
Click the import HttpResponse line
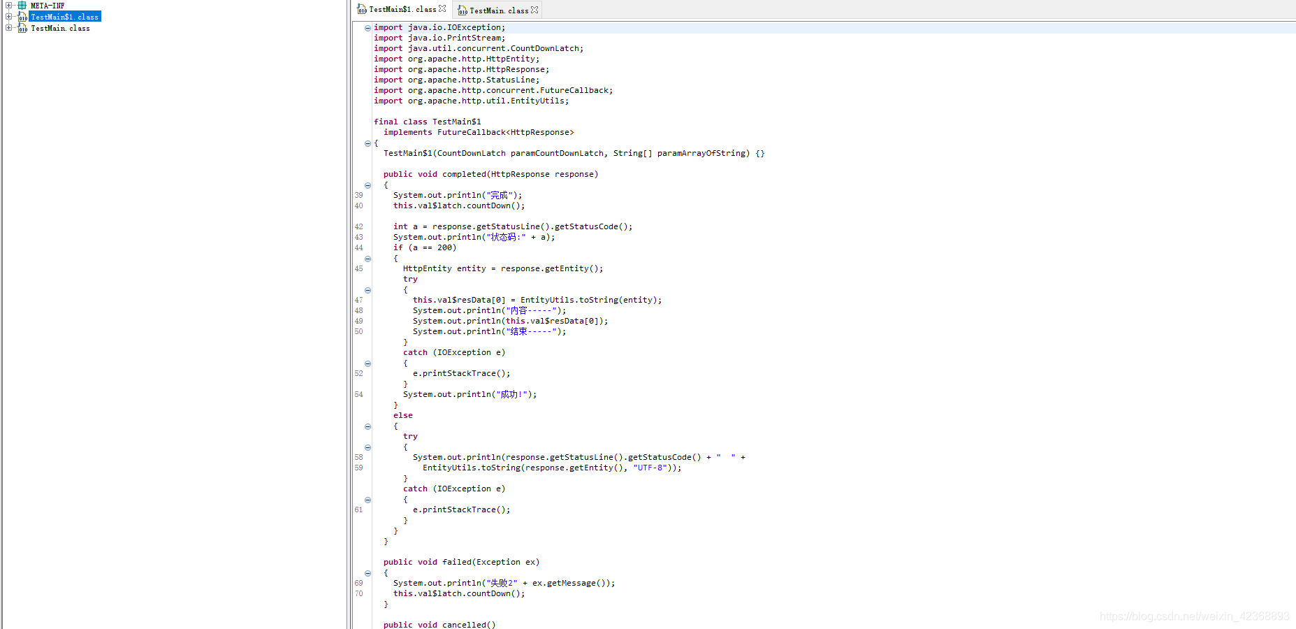(x=462, y=69)
